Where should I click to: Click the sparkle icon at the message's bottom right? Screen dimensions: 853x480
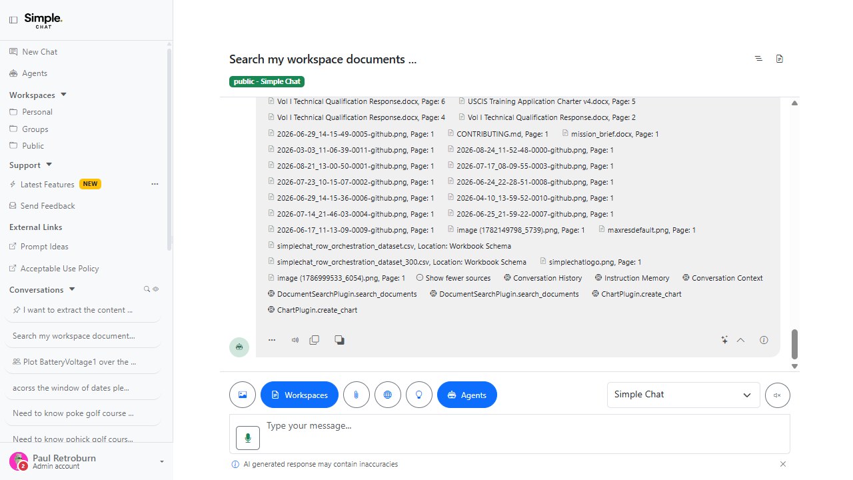(x=724, y=340)
